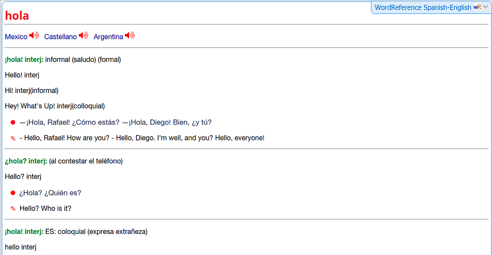Click pencil icon beside "Who is it?"

point(13,209)
